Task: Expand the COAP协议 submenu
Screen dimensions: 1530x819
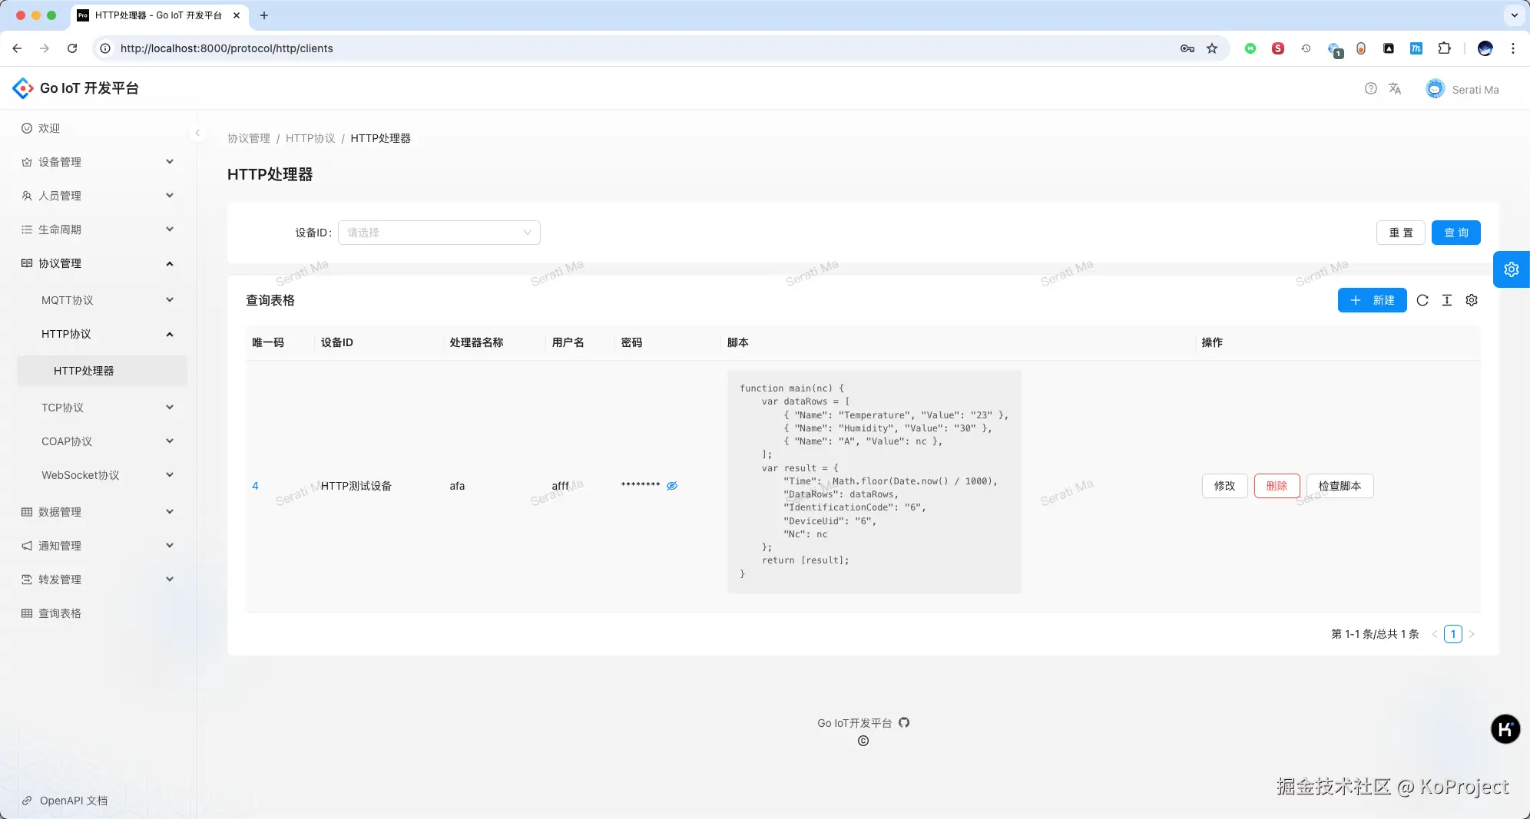Action: pyautogui.click(x=101, y=441)
